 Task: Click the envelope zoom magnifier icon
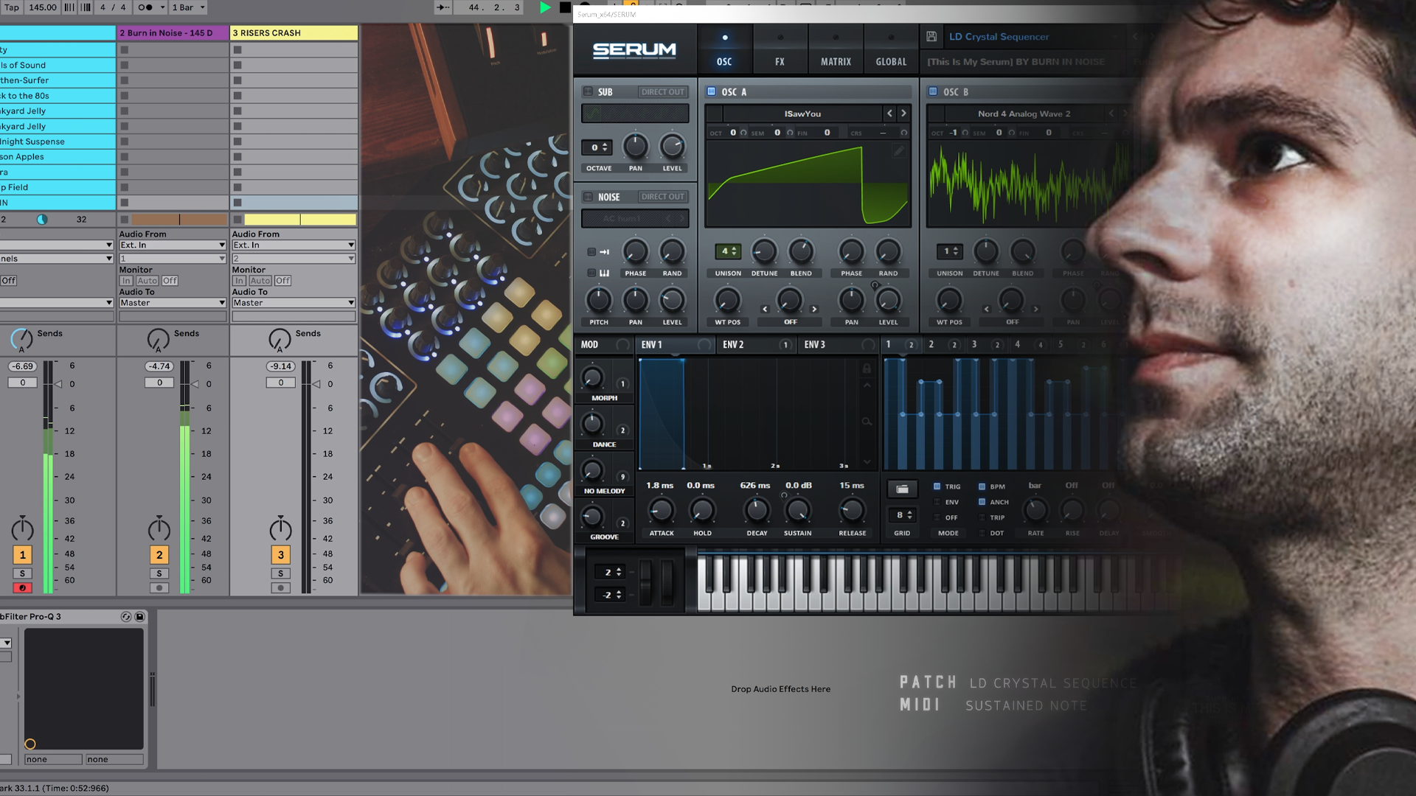[867, 422]
